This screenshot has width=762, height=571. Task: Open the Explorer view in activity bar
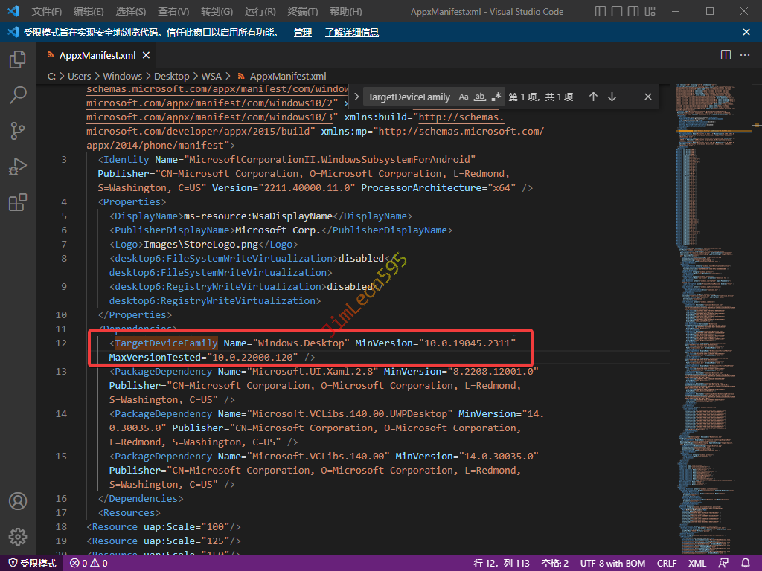pos(18,59)
